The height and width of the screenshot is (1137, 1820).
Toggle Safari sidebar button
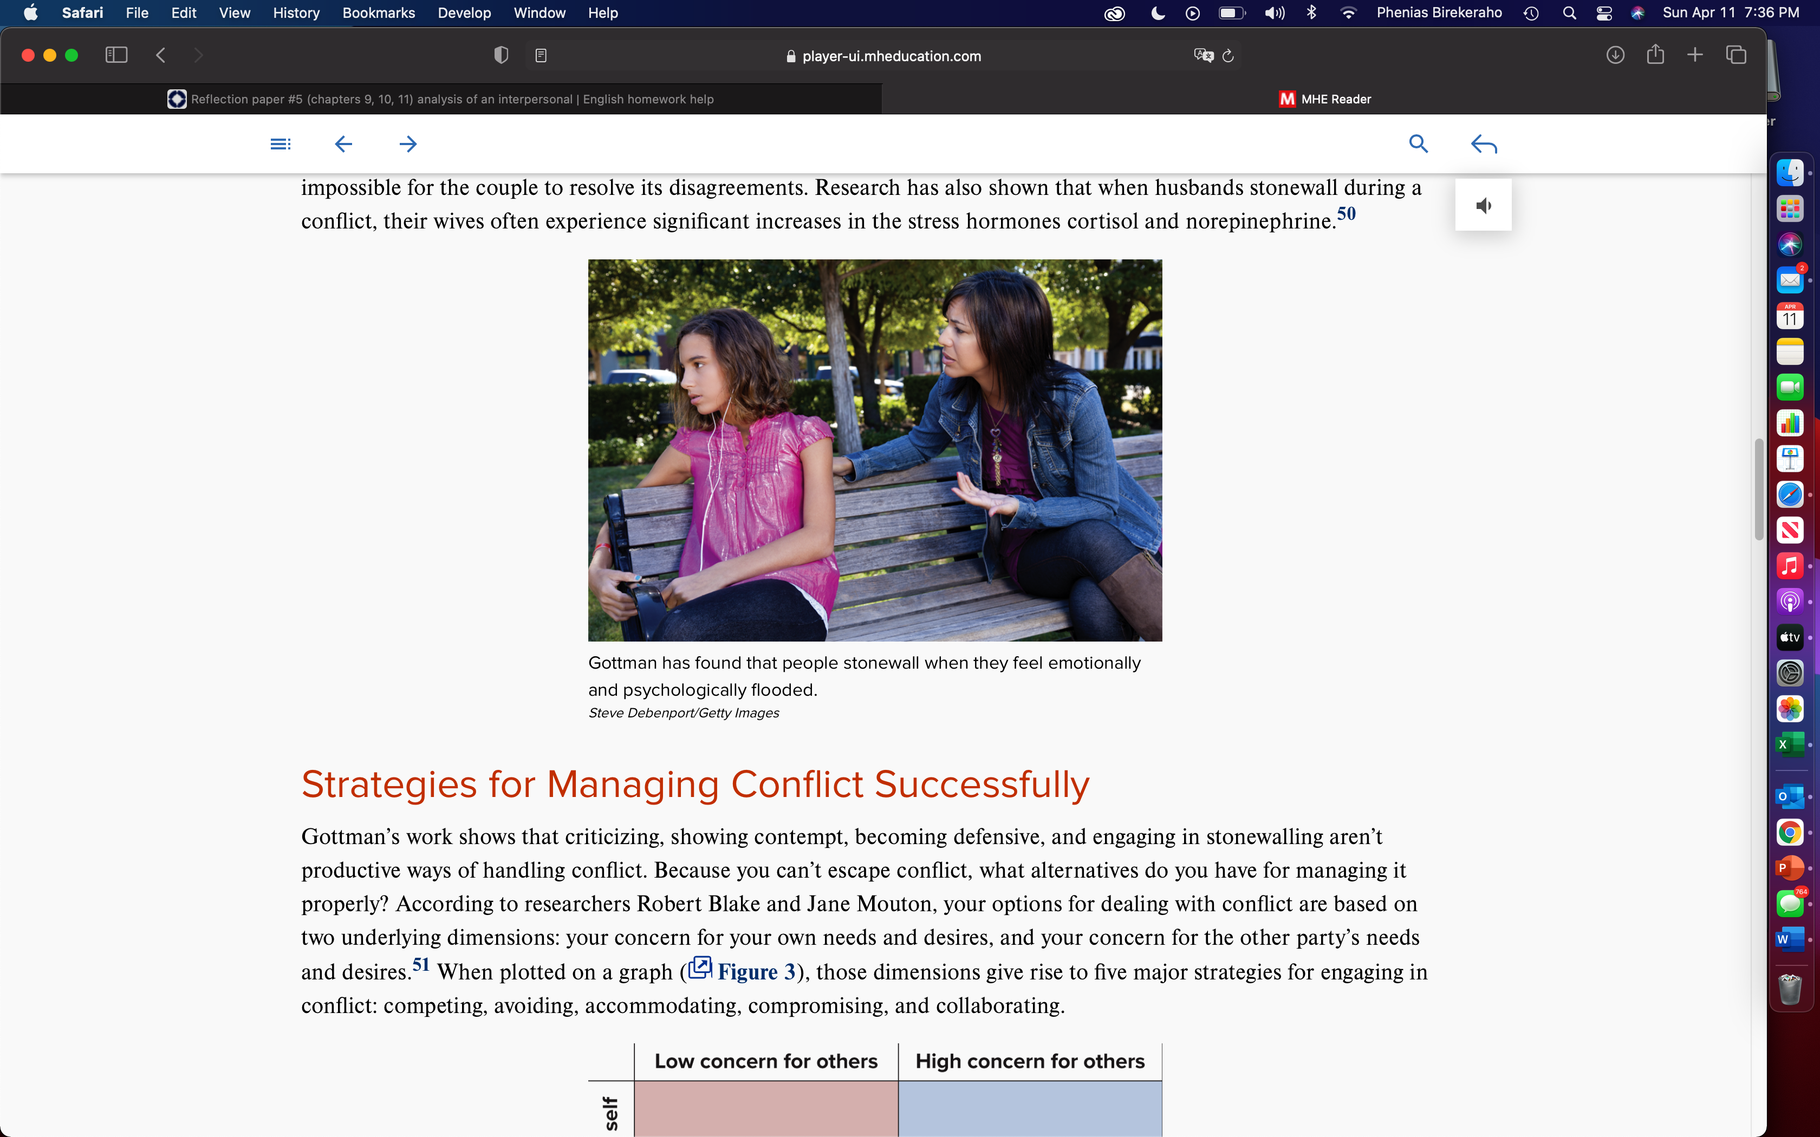116,55
